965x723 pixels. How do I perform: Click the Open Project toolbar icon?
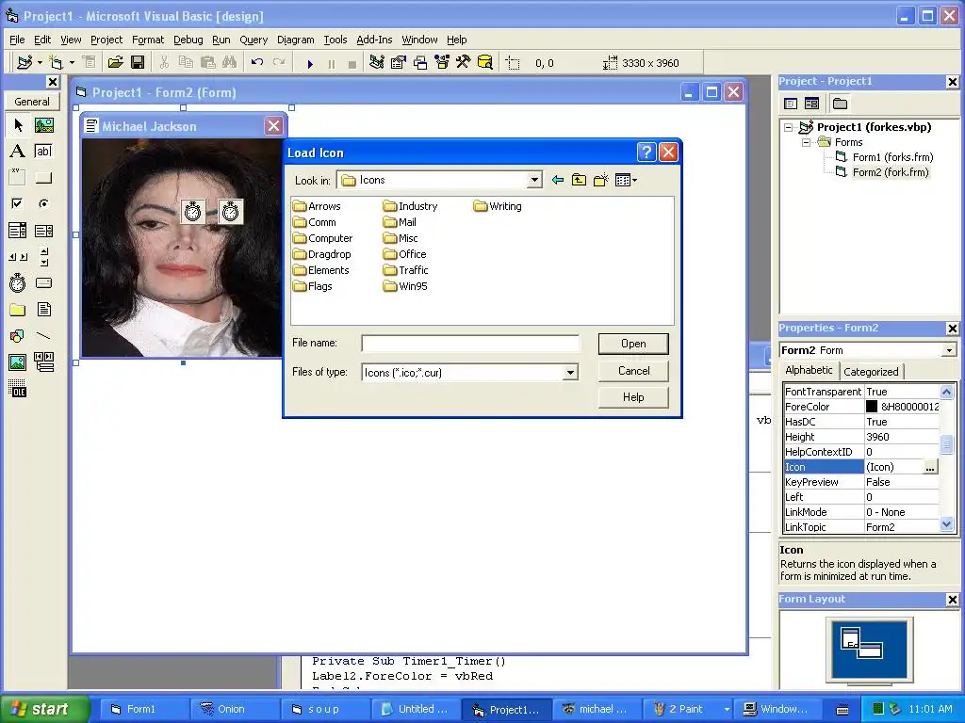click(116, 62)
